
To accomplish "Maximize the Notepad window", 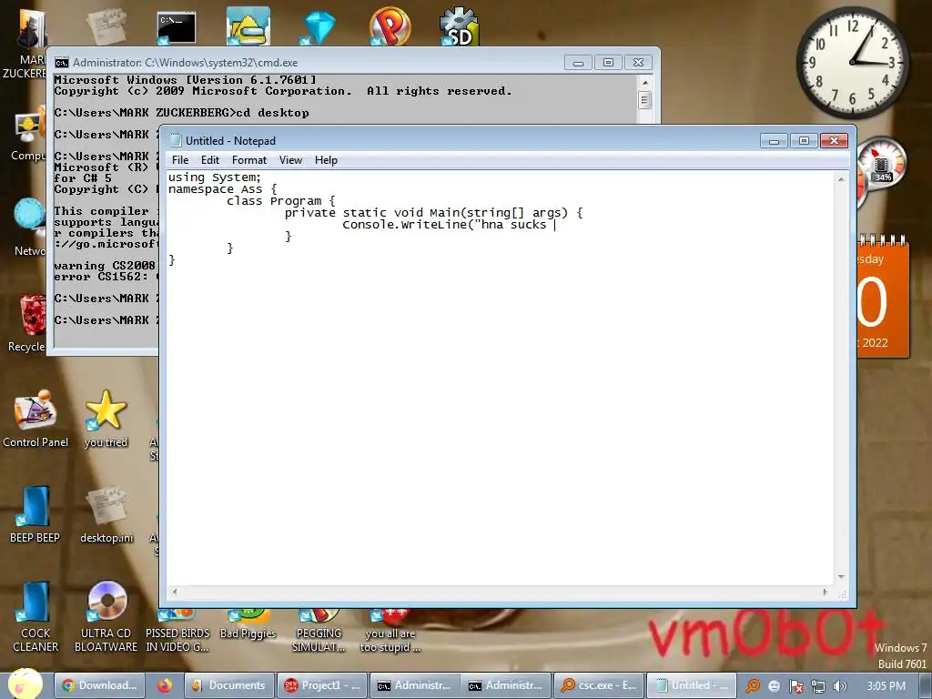I will tap(804, 141).
